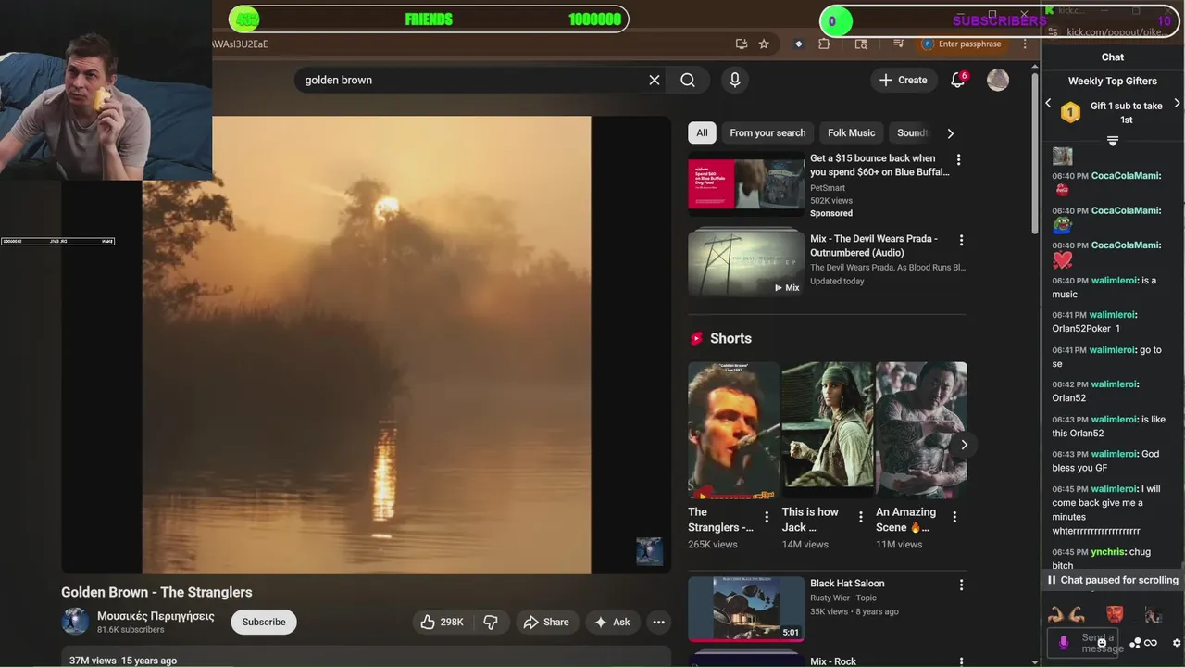
Task: Bookmark this page with the star icon
Action: click(x=764, y=44)
